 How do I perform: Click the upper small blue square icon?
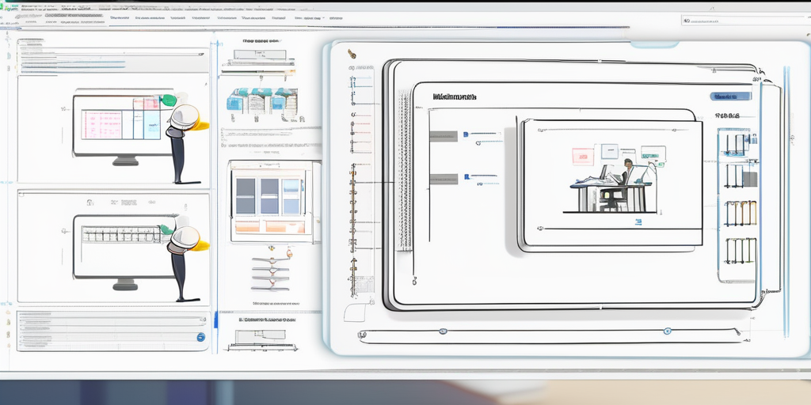(466, 135)
